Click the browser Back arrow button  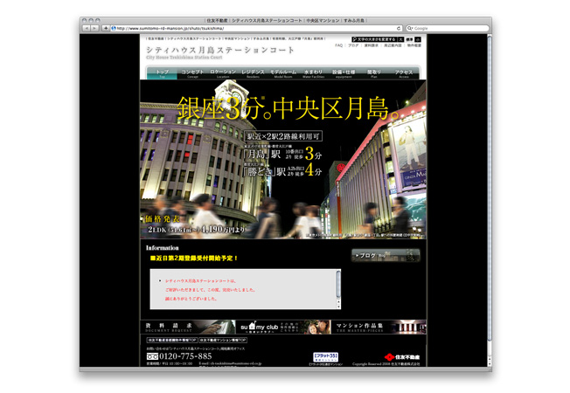(87, 28)
